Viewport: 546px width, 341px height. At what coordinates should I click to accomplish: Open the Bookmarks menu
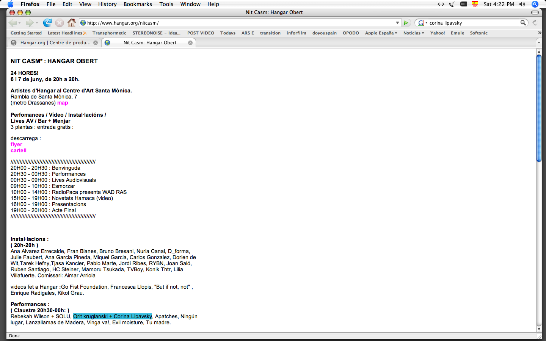pyautogui.click(x=138, y=4)
